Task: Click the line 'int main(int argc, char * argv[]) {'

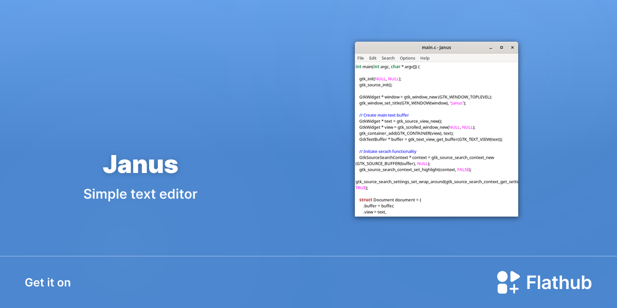Action: click(388, 67)
